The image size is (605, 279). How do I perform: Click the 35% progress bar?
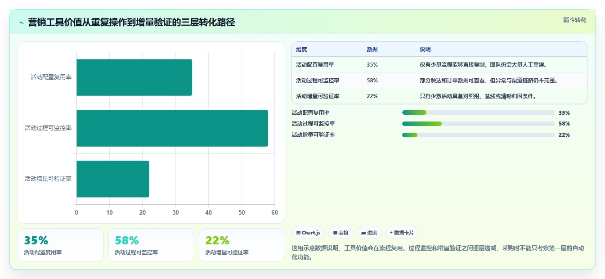point(478,112)
